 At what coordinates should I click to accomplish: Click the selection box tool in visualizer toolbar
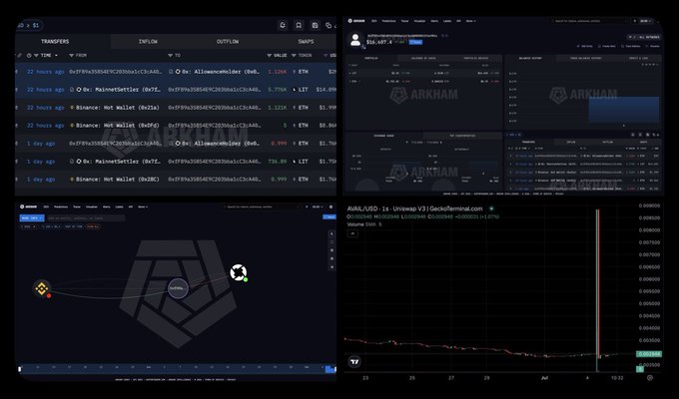[x=332, y=242]
